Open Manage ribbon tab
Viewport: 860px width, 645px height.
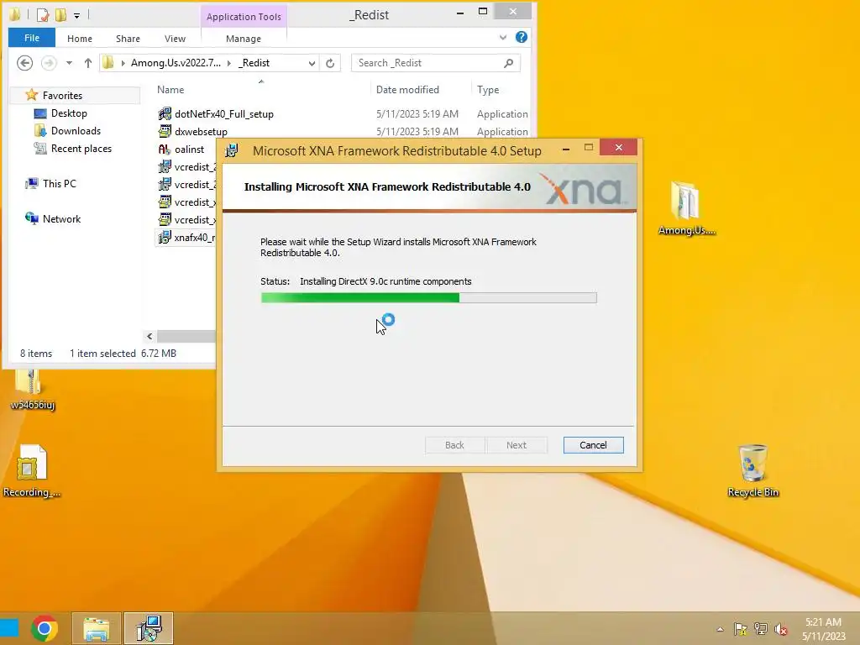244,39
